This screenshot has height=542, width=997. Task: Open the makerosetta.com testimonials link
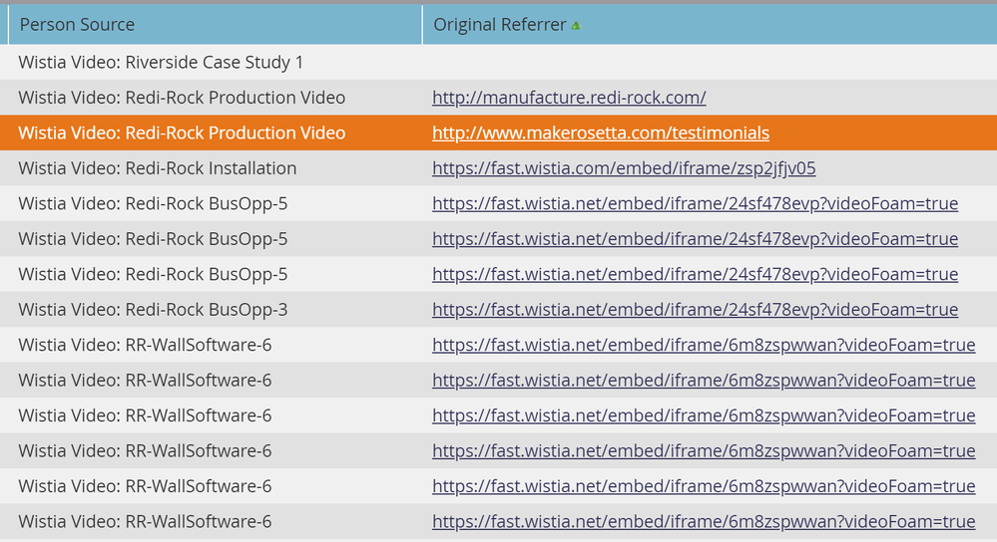coord(601,133)
